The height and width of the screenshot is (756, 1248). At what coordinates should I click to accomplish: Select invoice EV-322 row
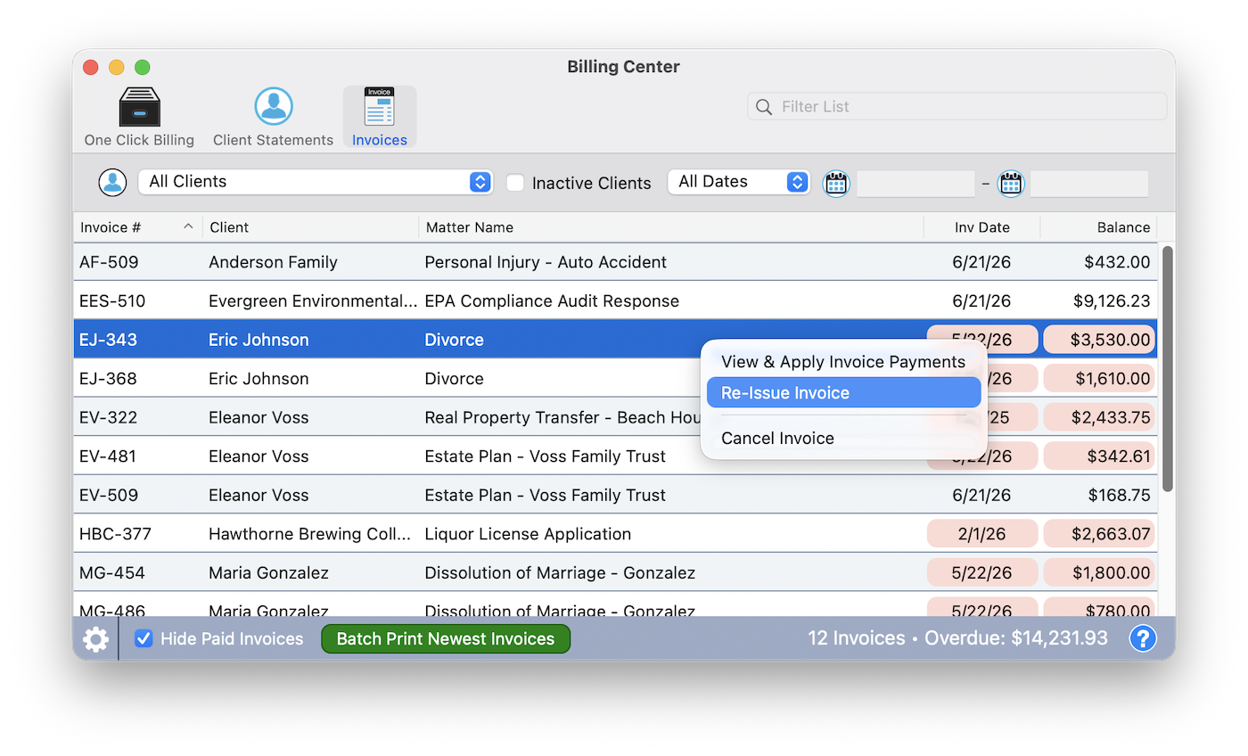tap(615, 417)
